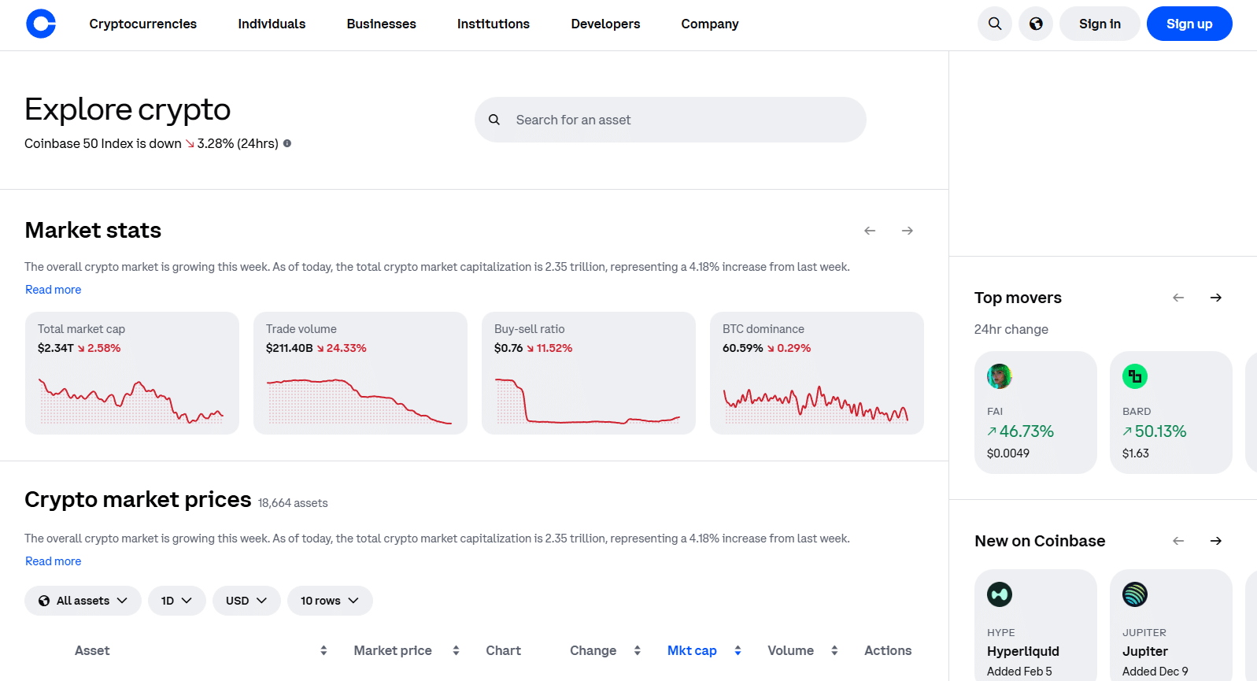The width and height of the screenshot is (1257, 681).
Task: Open the Trade volume card
Action: [x=360, y=373]
